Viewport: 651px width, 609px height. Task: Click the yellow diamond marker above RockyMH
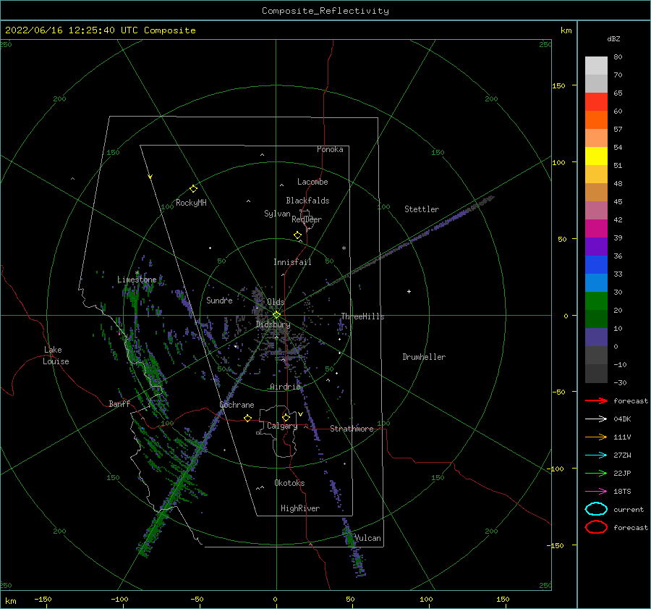[193, 189]
